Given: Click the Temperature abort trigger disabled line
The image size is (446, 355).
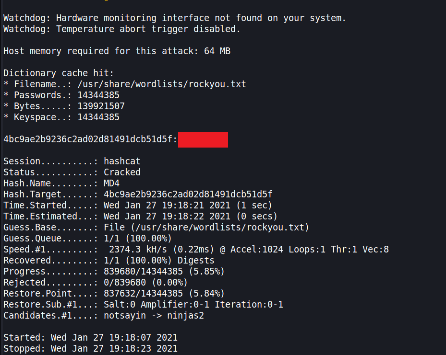Looking at the screenshot, I should pyautogui.click(x=121, y=29).
